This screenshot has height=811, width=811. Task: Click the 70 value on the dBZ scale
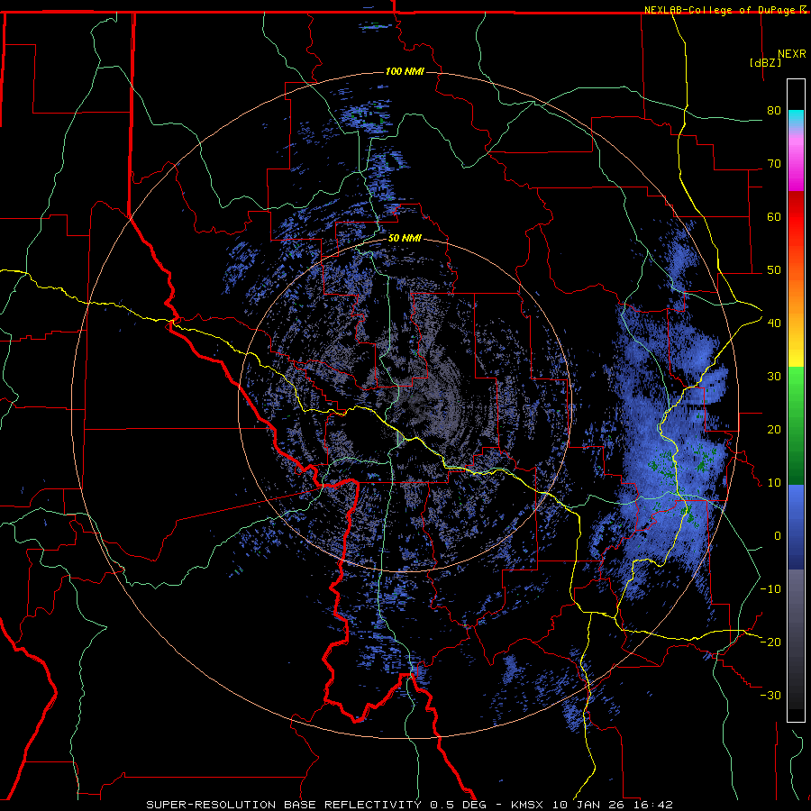pos(774,163)
